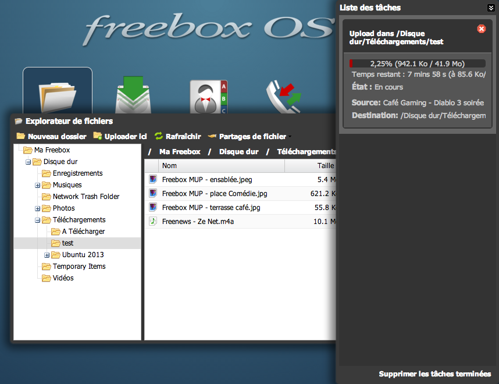Go to Ma Freebox in breadcrumb

180,151
